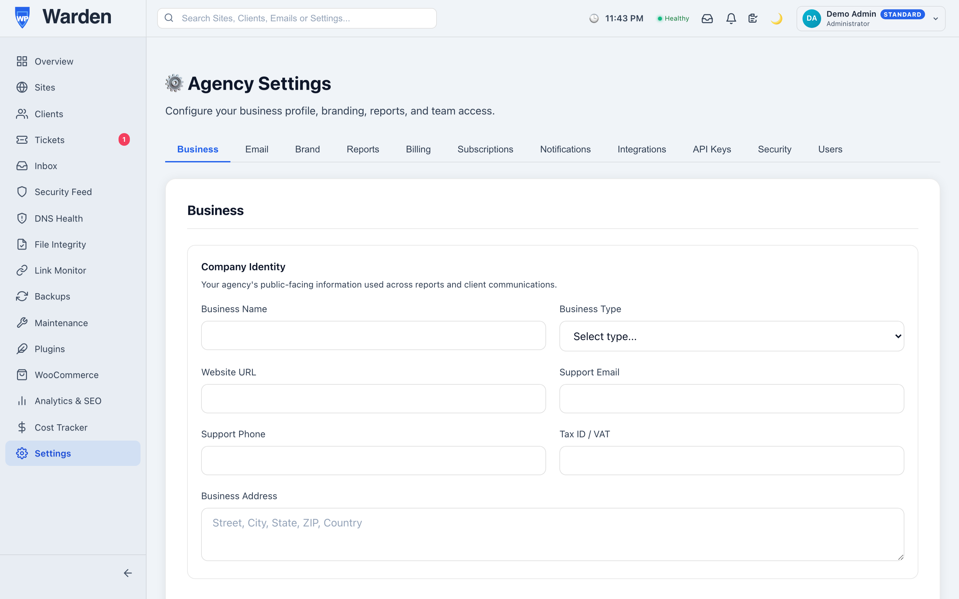Focus the Support Phone input field
959x599 pixels.
pos(373,460)
